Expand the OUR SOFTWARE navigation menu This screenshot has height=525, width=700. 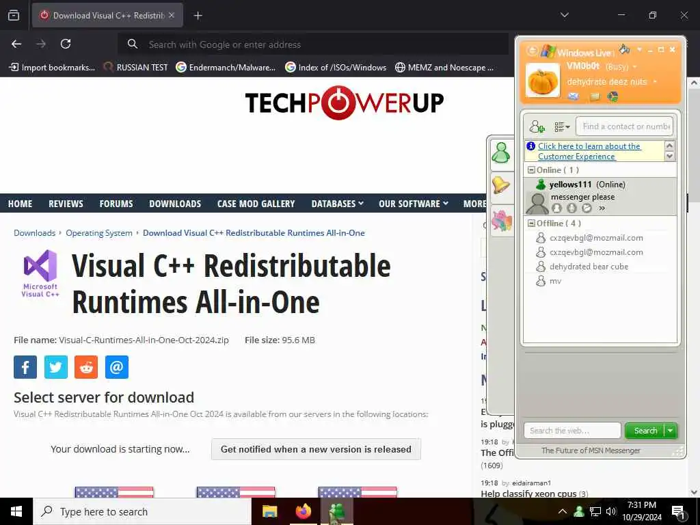pyautogui.click(x=414, y=204)
